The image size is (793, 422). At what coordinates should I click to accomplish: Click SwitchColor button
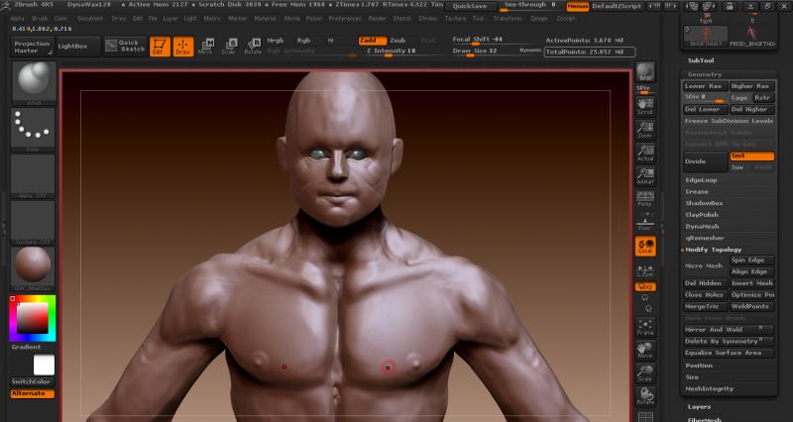click(x=33, y=382)
